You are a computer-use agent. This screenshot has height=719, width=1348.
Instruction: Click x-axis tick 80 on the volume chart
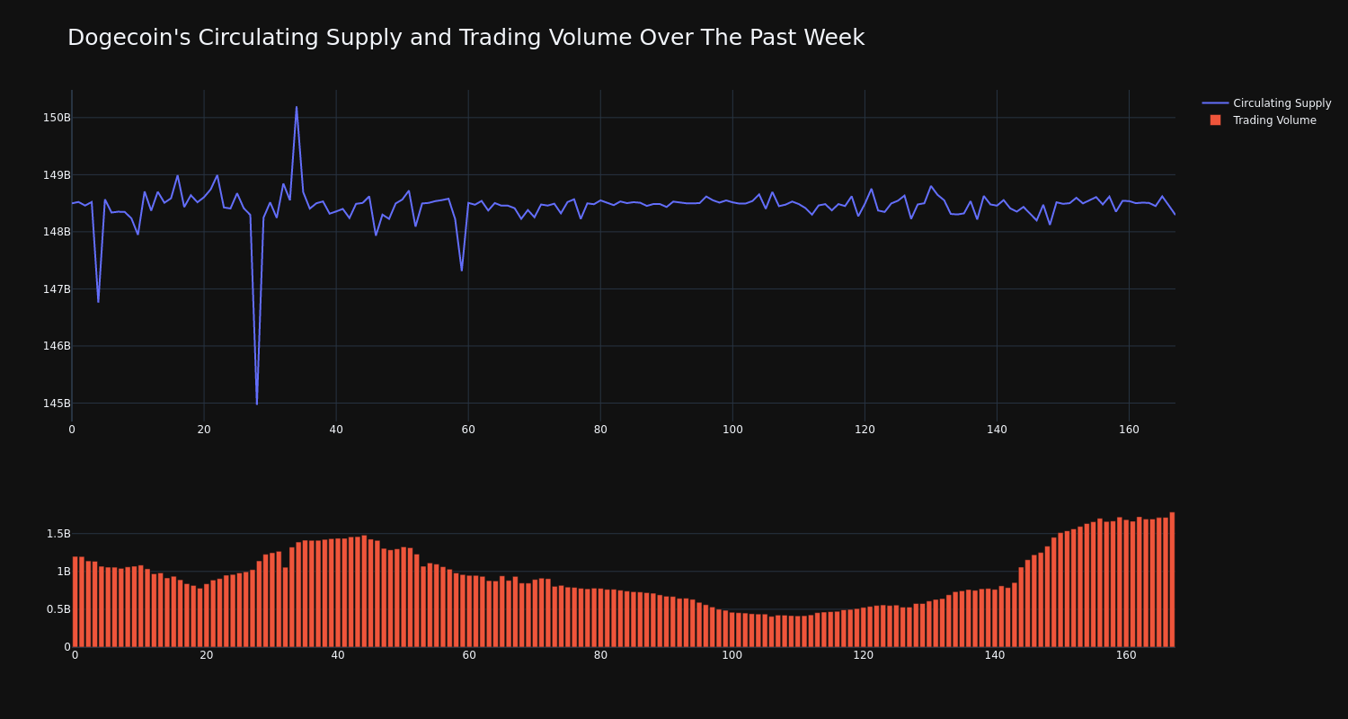coord(600,655)
